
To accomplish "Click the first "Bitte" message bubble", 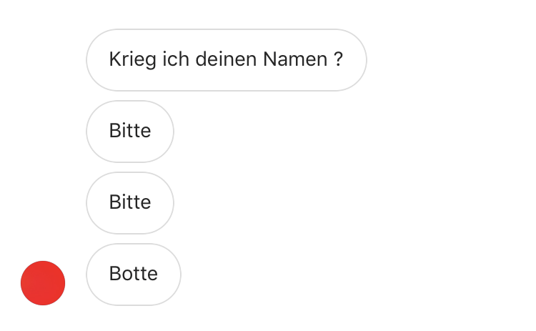I will pos(130,132).
